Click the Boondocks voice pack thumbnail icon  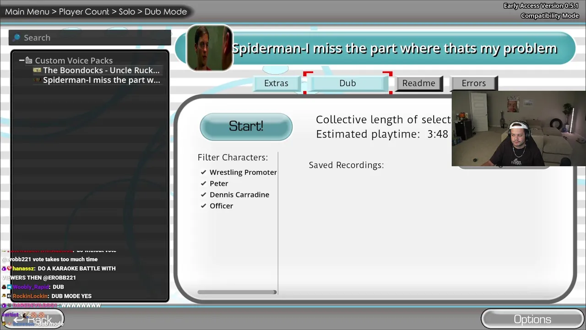37,70
